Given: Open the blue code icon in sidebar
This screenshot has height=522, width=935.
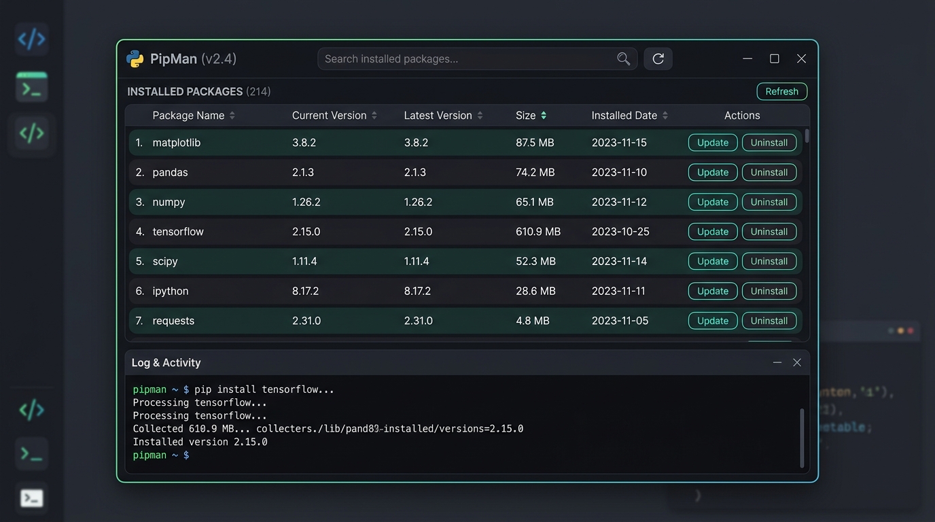Looking at the screenshot, I should (32, 39).
